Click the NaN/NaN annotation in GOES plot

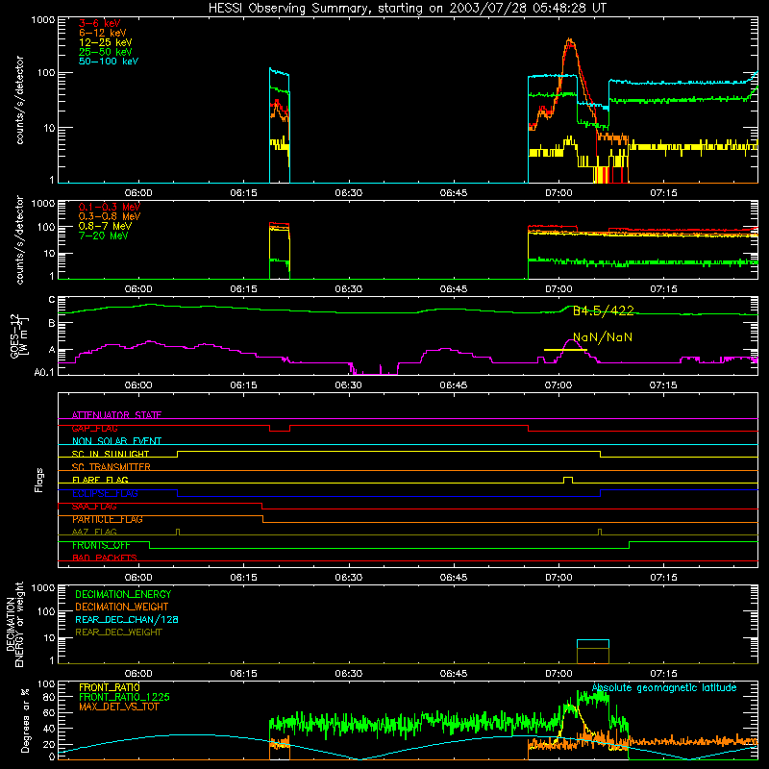coord(603,337)
